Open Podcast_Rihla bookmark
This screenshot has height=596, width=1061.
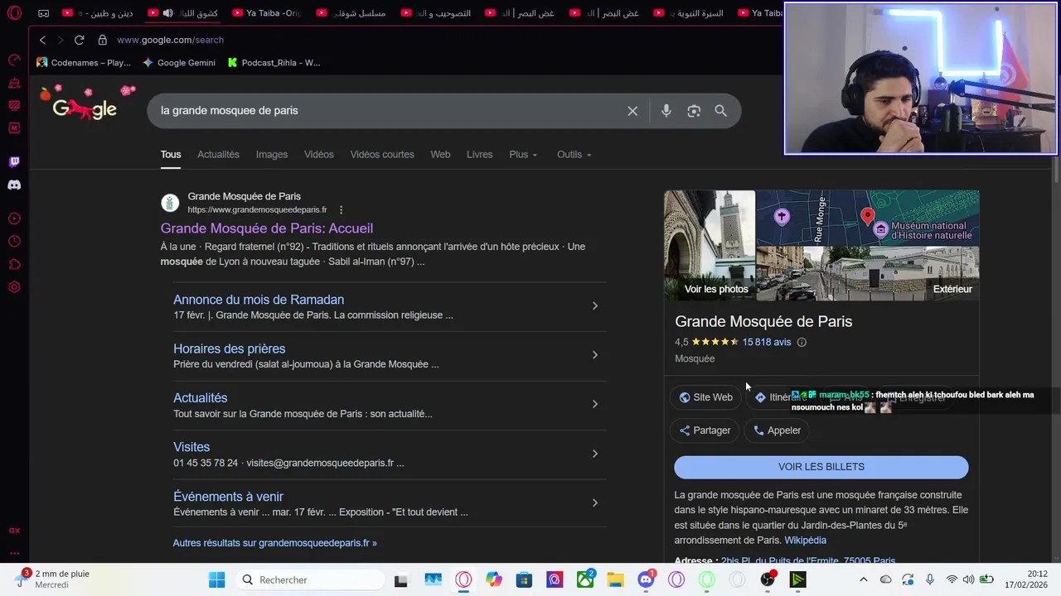pyautogui.click(x=274, y=63)
